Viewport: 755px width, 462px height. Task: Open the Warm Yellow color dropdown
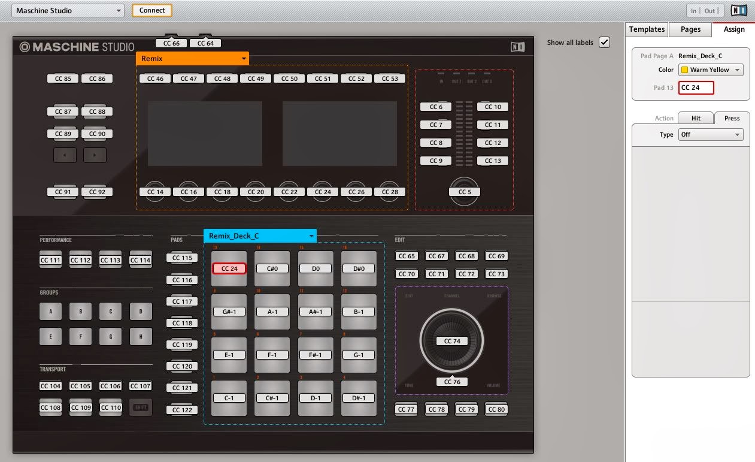click(x=711, y=70)
